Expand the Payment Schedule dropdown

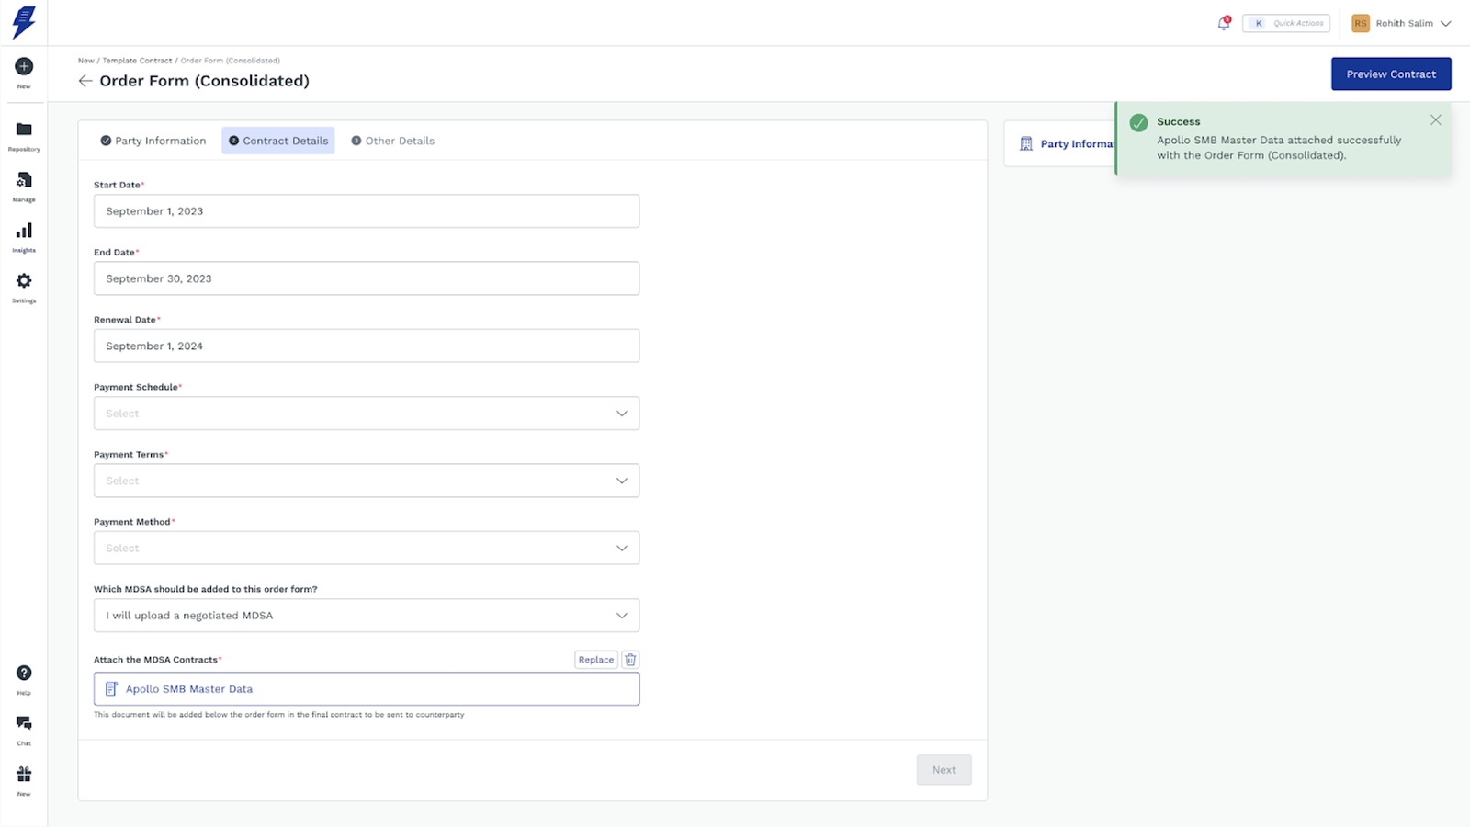coord(366,413)
